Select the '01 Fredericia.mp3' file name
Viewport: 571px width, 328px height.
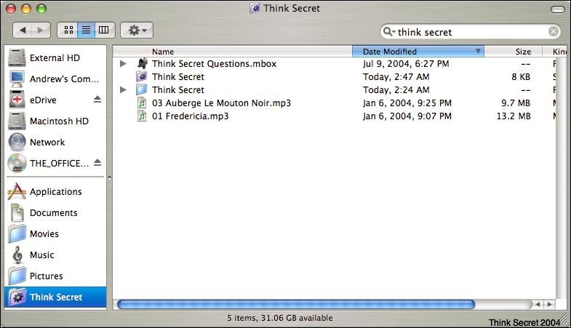pos(190,116)
